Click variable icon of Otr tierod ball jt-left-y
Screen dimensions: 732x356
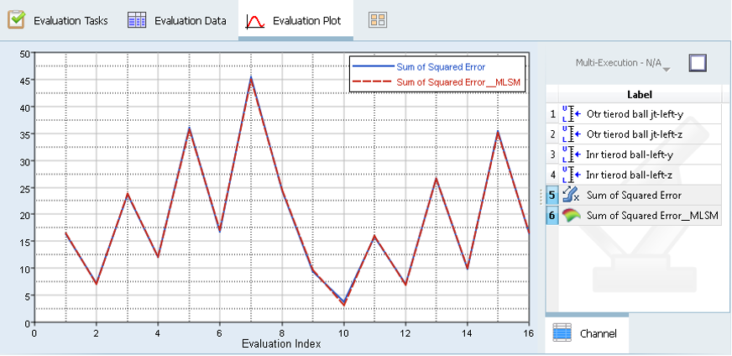click(x=571, y=114)
